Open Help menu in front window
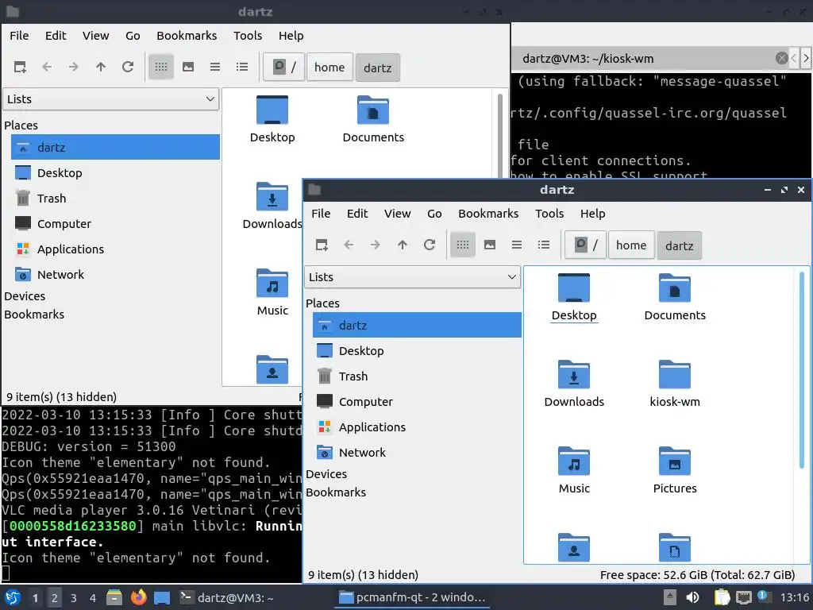813x610 pixels. tap(592, 214)
